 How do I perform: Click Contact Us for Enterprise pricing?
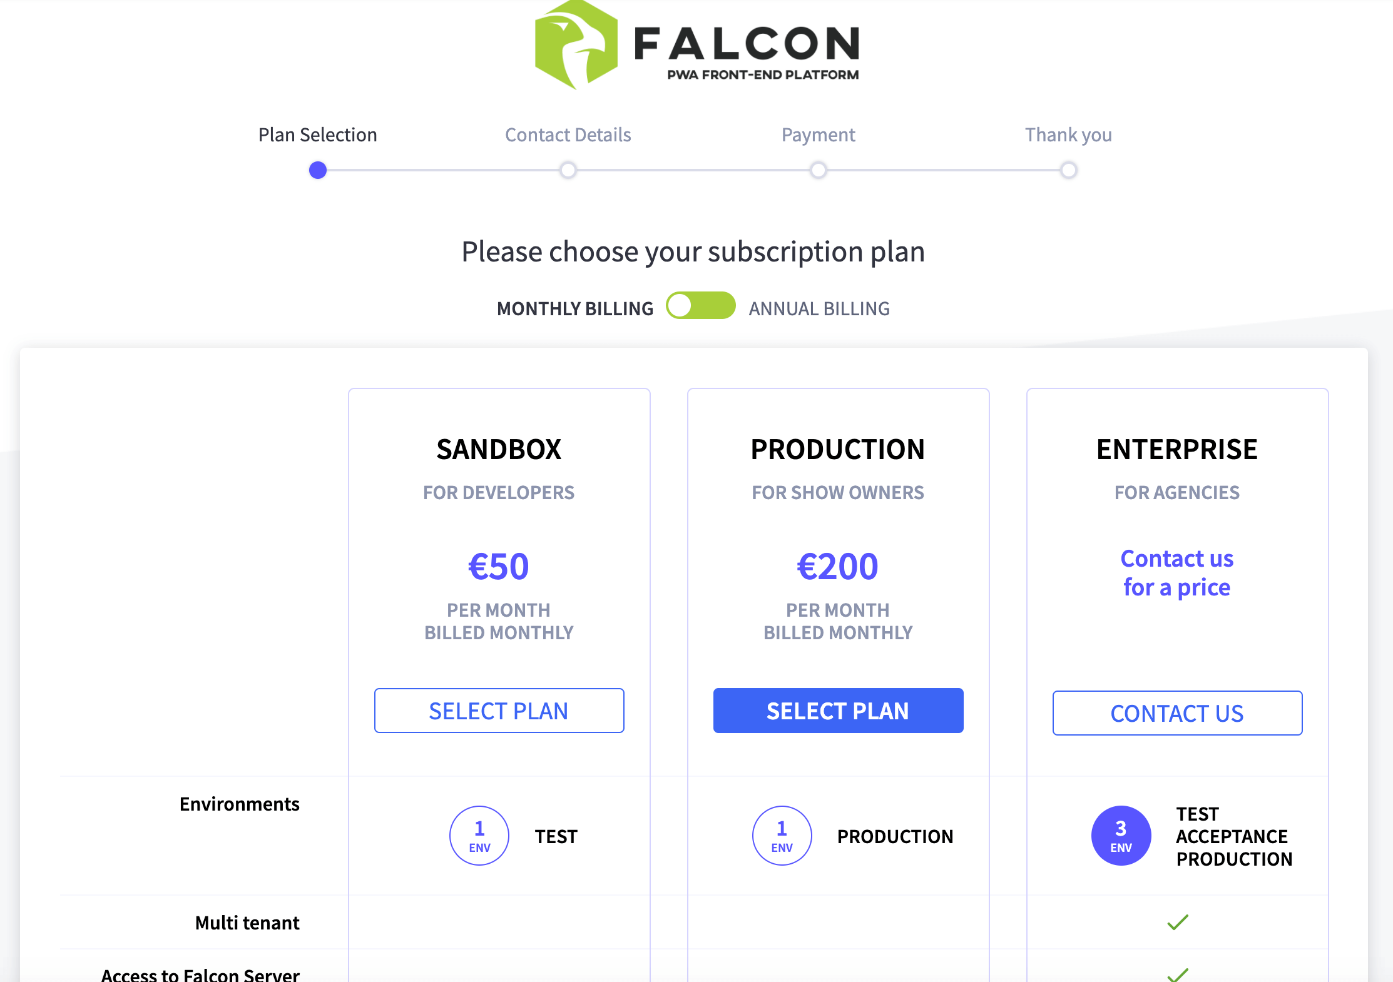click(1176, 711)
